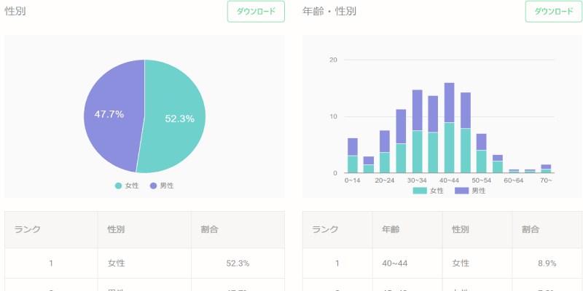Click the 割合 header in the left table
Image resolution: width=583 pixels, height=291 pixels.
238,229
